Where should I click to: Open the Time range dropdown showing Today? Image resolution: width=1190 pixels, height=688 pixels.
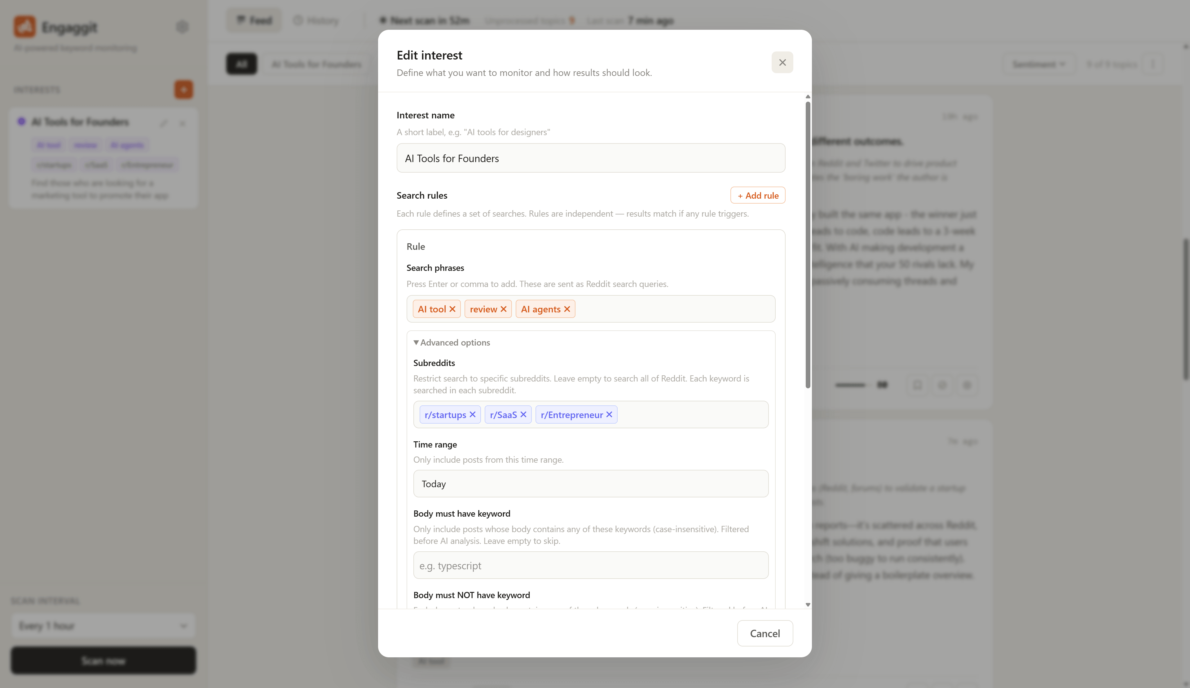click(591, 483)
